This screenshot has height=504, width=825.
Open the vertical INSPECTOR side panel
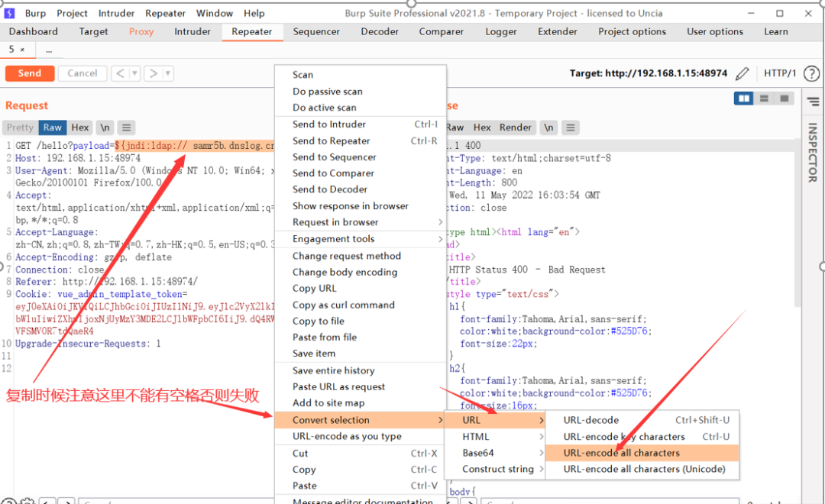813,153
